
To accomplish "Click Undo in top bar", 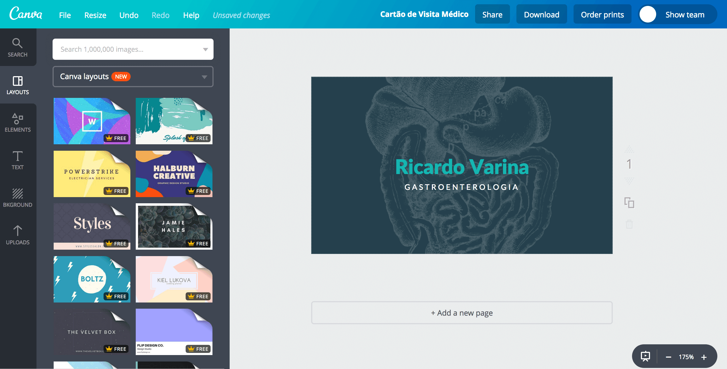I will point(129,15).
